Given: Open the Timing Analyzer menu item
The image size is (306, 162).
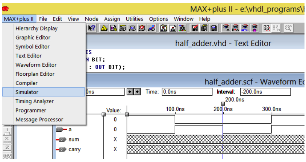Looking at the screenshot, I should [34, 101].
